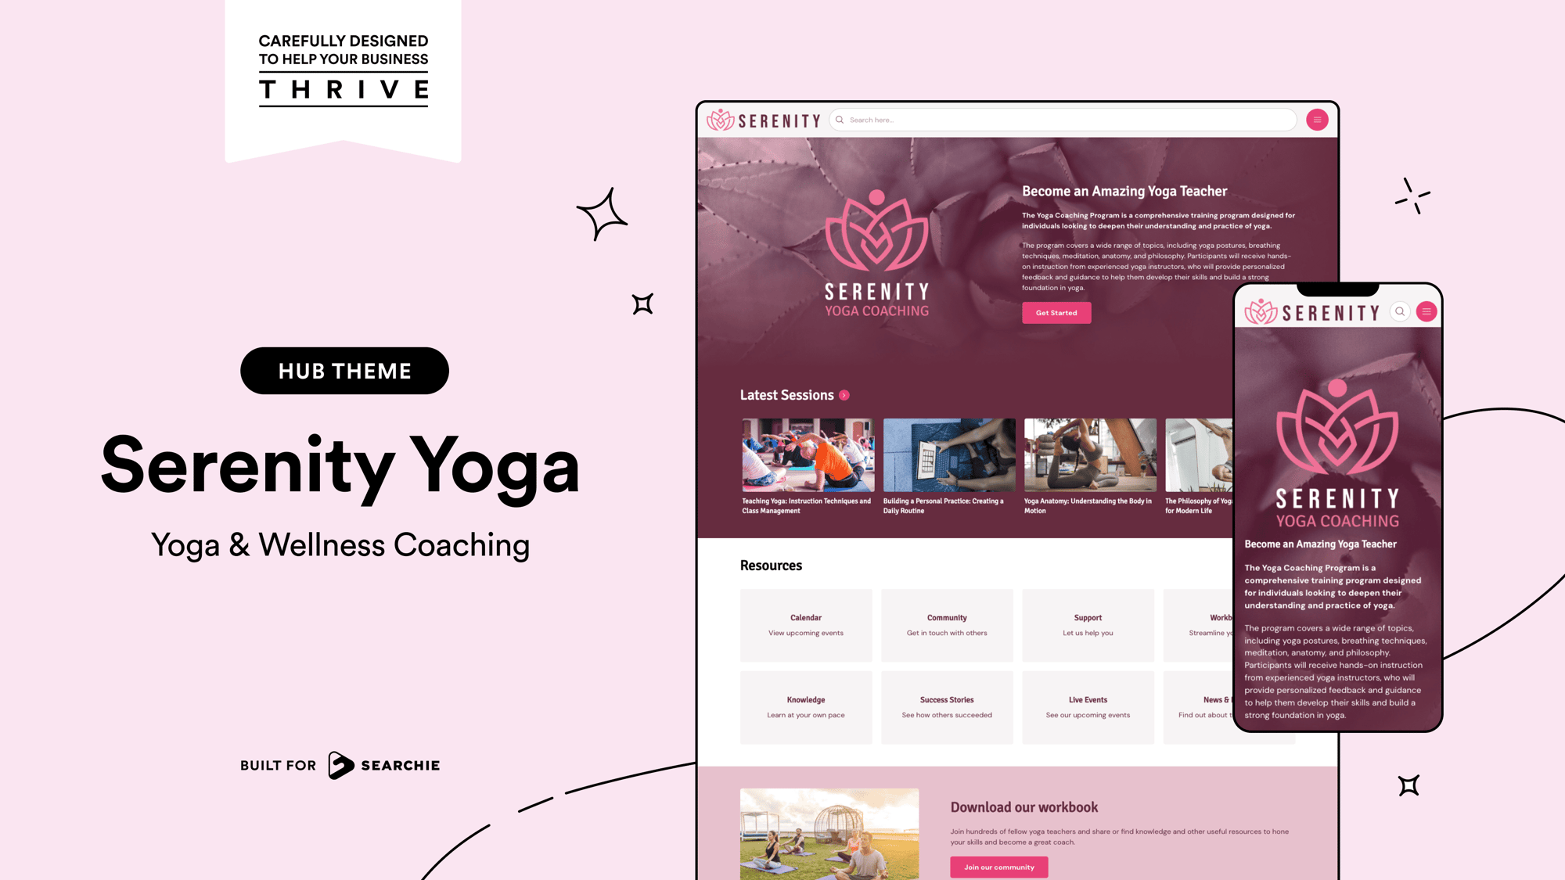Click the mobile hamburger menu icon

(x=1426, y=311)
